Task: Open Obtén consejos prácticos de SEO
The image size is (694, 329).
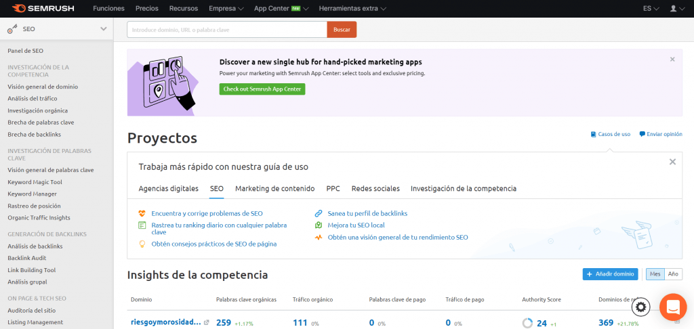Action: pyautogui.click(x=214, y=244)
